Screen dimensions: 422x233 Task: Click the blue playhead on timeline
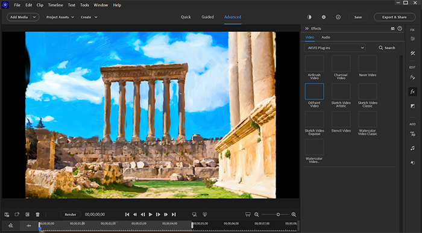pos(40,228)
